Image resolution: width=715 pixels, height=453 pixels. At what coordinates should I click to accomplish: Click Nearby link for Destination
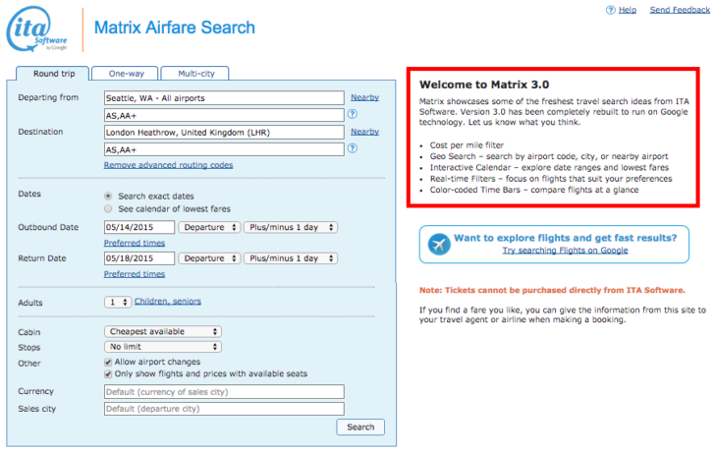click(364, 132)
